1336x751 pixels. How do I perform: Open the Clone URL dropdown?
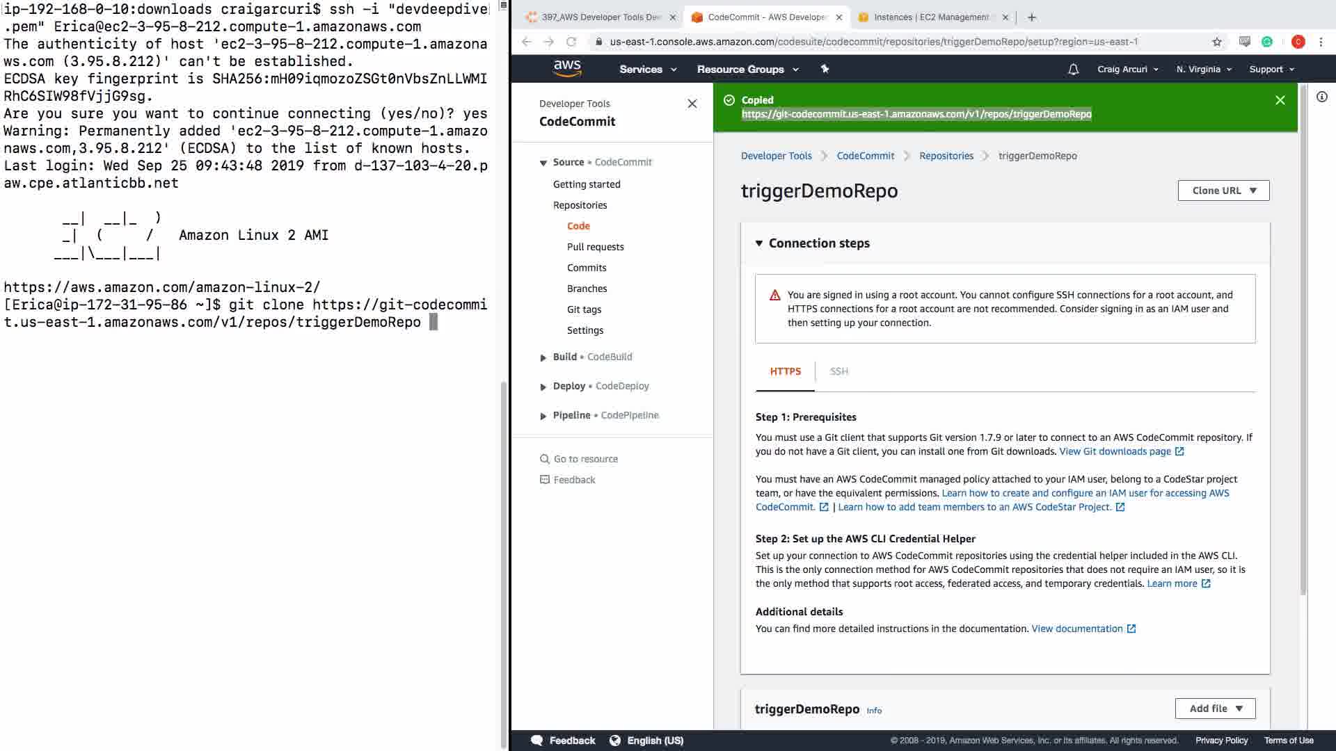(x=1223, y=191)
